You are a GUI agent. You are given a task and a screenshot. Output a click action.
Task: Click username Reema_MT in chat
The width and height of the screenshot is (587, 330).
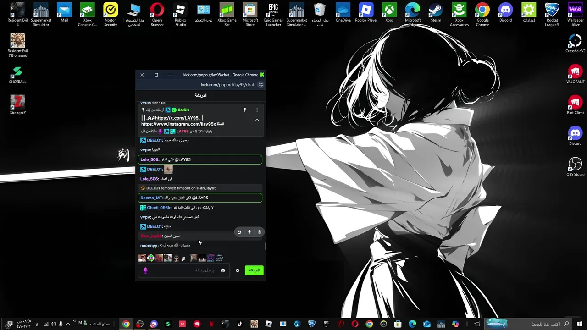pos(151,198)
